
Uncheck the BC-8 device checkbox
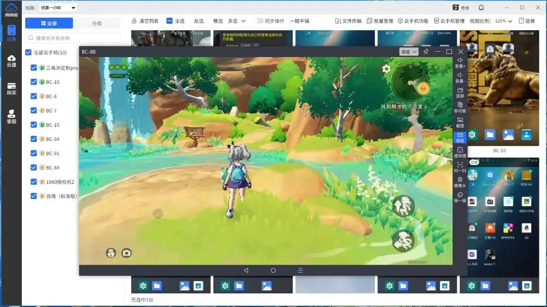[33, 96]
